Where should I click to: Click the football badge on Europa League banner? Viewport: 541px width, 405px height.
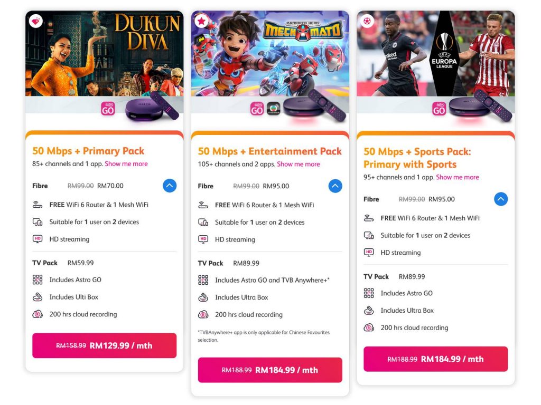coord(367,21)
